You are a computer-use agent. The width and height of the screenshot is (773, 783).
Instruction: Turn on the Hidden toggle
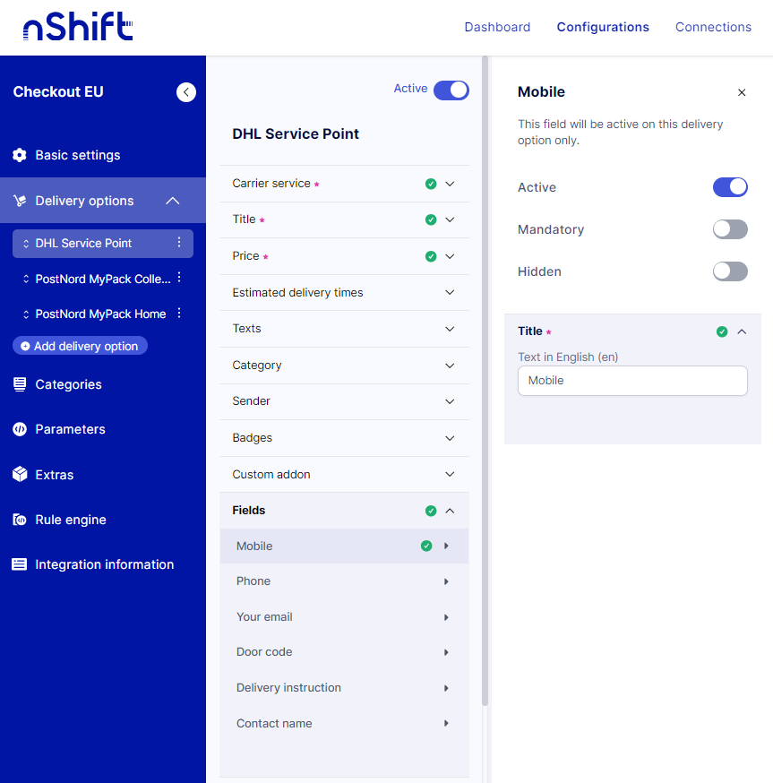tap(729, 271)
